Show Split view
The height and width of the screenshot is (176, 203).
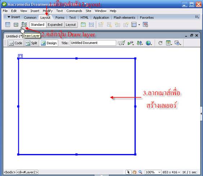click(x=31, y=43)
